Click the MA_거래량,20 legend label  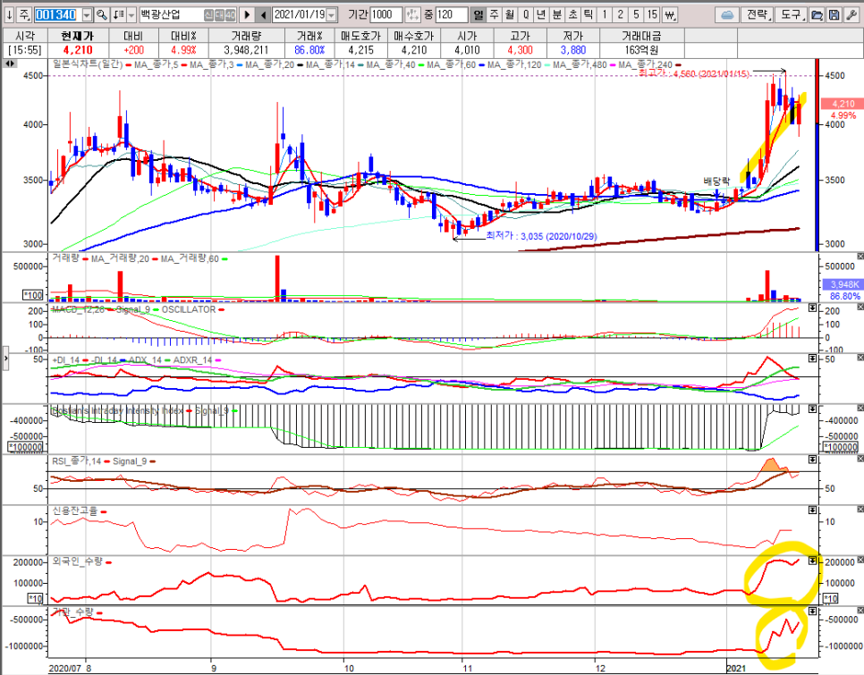click(120, 258)
